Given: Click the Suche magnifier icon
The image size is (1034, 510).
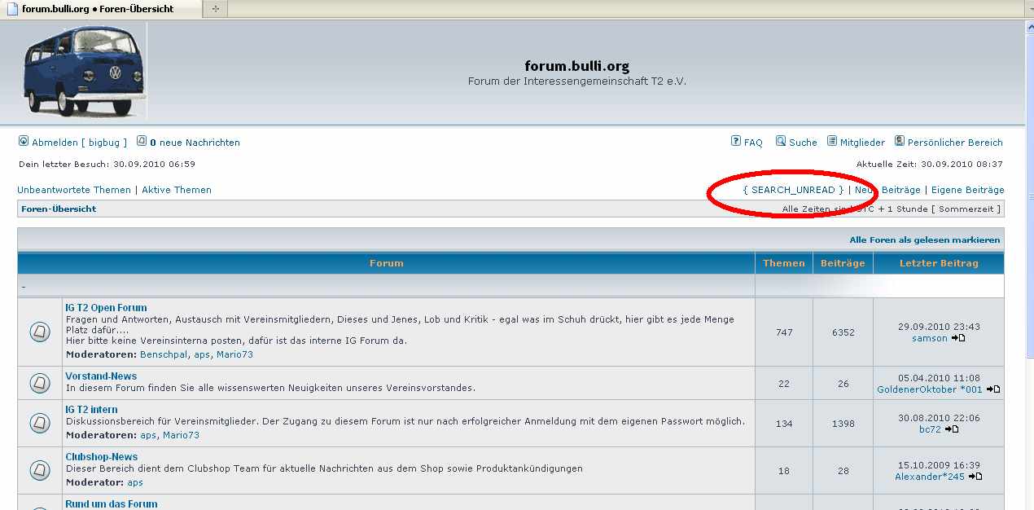Looking at the screenshot, I should tap(781, 141).
